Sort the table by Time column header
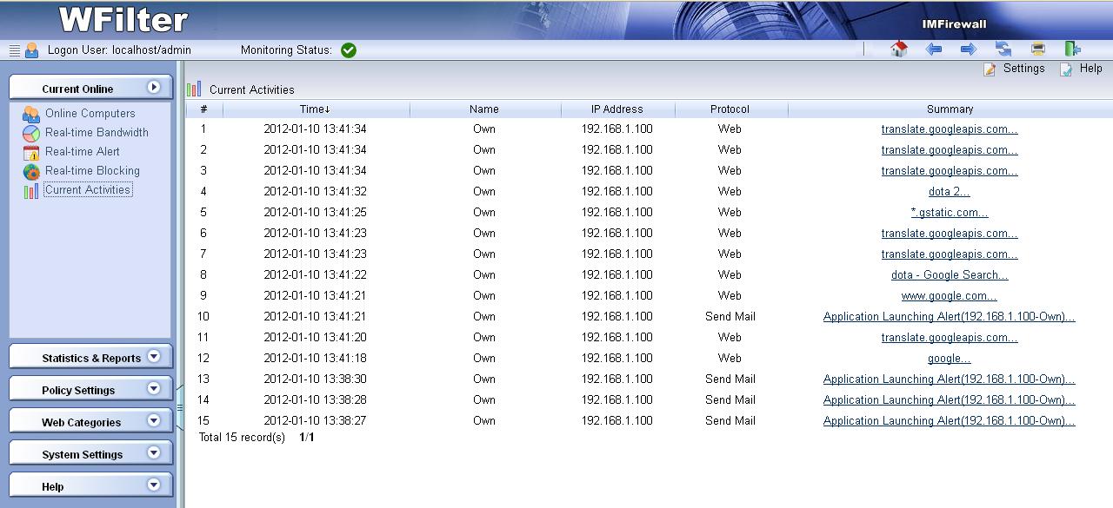The height and width of the screenshot is (508, 1113). 315,109
